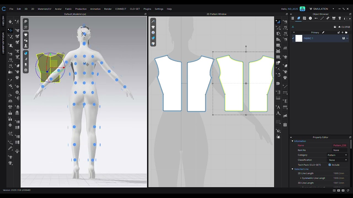Open the Puckering tab in Object Browser

(328, 18)
